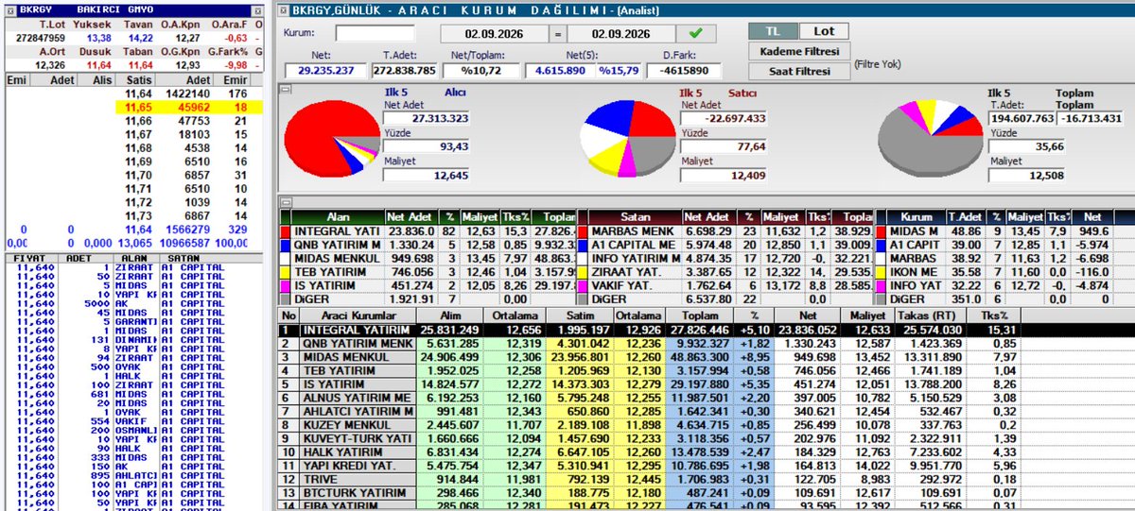Viewport: 1135px width, 511px height.
Task: Click the Aracı Kurumlar column header
Action: coord(358,315)
